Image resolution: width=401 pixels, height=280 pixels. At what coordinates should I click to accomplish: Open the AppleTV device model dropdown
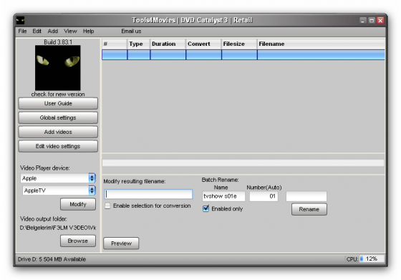(x=92, y=190)
